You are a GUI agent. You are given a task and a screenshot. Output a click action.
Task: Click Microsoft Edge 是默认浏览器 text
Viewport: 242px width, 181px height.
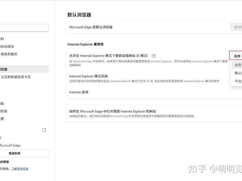click(x=91, y=27)
